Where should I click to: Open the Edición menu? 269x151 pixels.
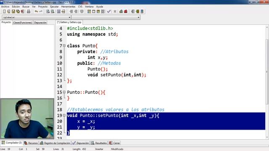(16, 7)
